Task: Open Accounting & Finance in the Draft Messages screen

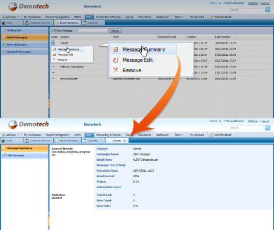Action: pos(109,17)
